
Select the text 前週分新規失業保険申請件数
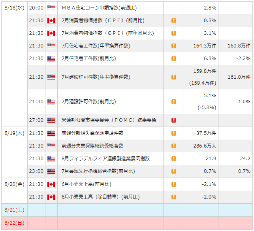(92, 133)
